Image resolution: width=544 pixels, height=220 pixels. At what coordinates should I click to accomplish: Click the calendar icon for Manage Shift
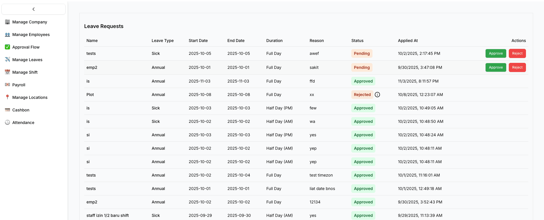point(7,72)
